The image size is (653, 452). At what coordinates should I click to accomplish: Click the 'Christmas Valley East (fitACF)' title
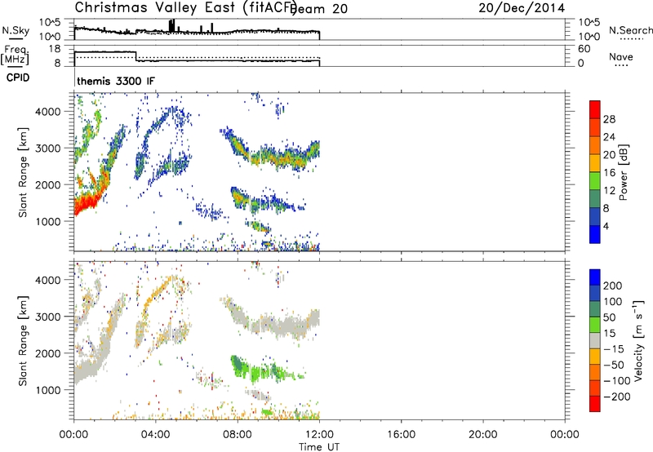pos(186,7)
